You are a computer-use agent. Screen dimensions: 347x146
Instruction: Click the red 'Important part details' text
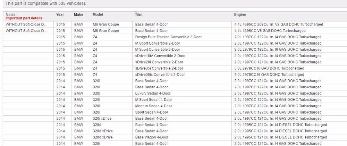24,18
